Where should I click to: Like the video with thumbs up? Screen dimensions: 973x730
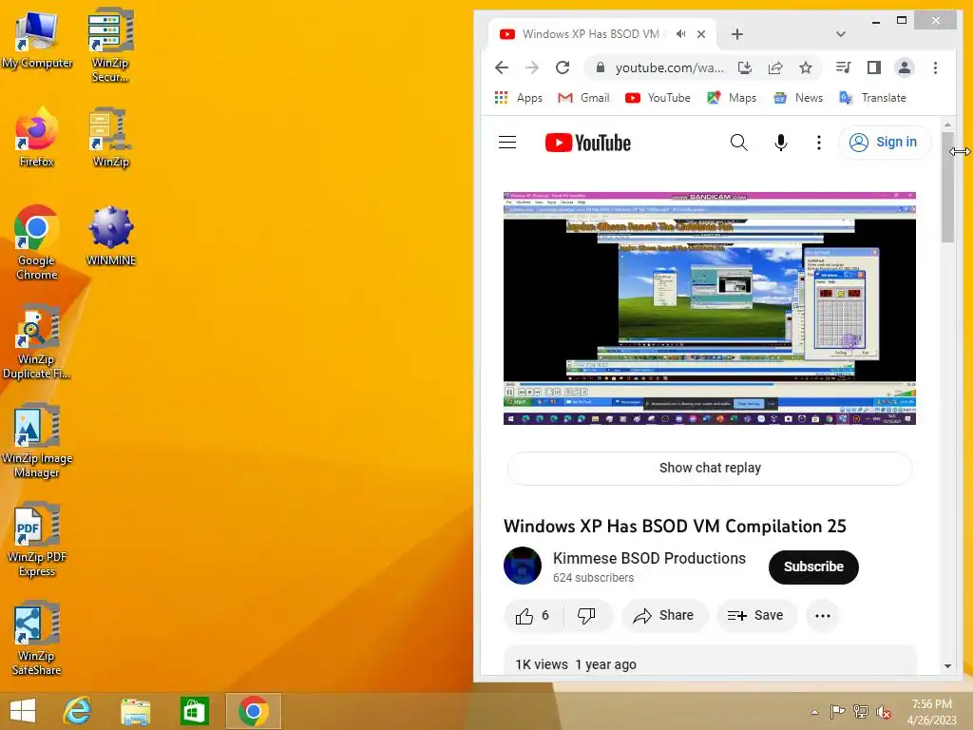tap(533, 616)
